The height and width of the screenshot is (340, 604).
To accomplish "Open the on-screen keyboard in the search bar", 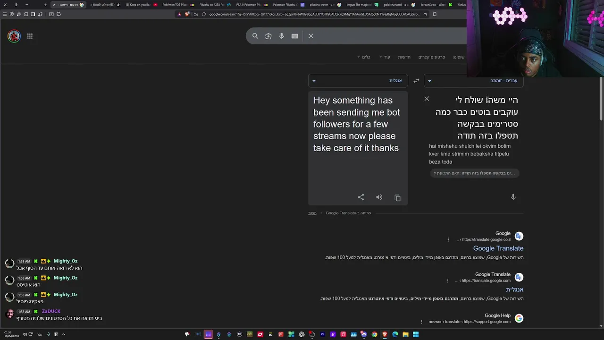I will (x=295, y=36).
